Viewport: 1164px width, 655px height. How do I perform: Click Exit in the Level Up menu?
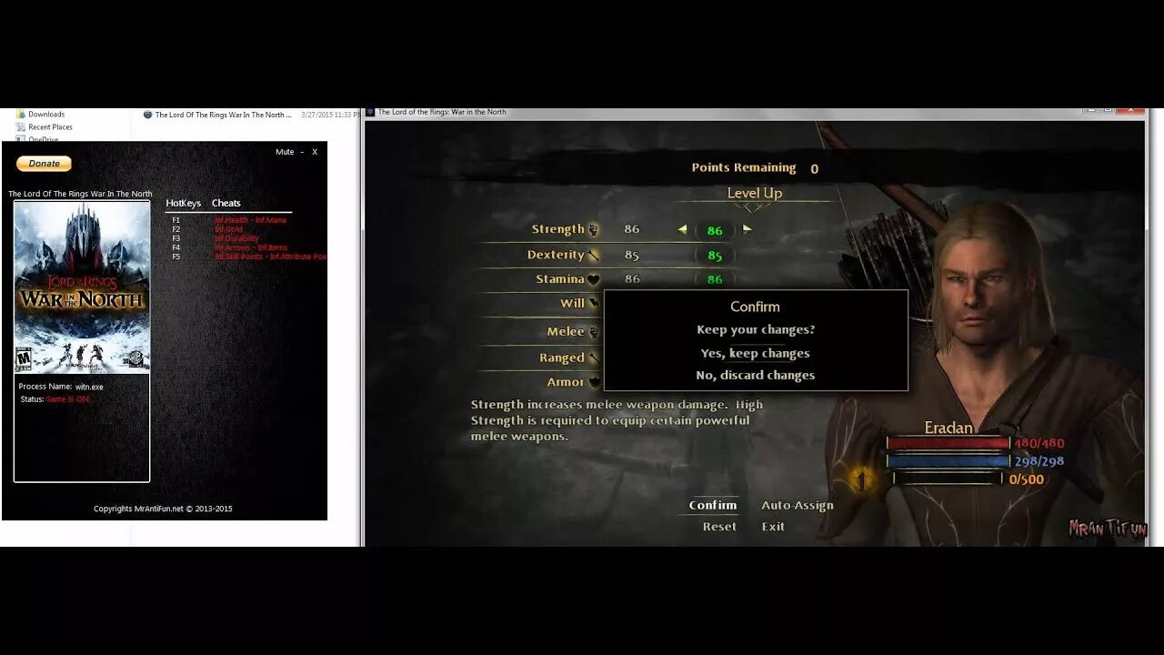(x=773, y=527)
